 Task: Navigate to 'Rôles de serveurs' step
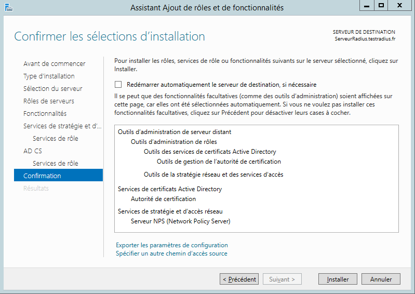click(49, 101)
